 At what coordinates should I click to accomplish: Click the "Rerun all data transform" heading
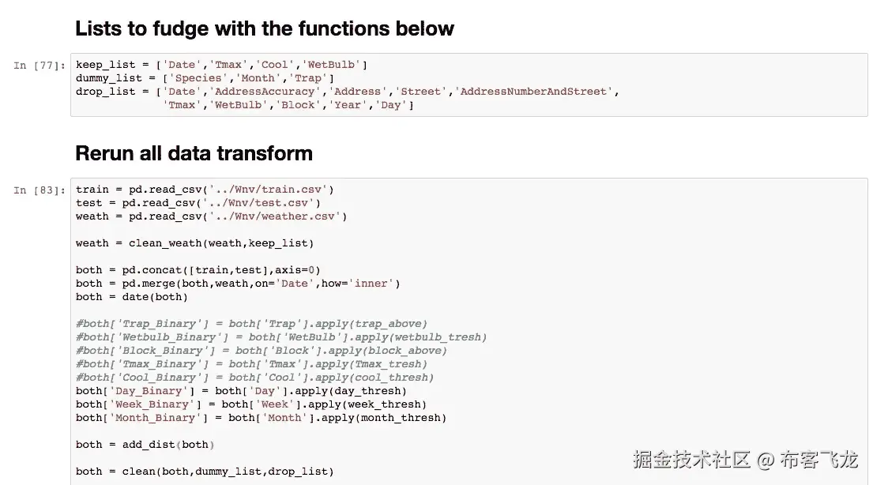tap(194, 153)
